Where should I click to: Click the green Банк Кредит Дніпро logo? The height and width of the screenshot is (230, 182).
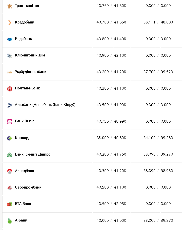(10, 155)
